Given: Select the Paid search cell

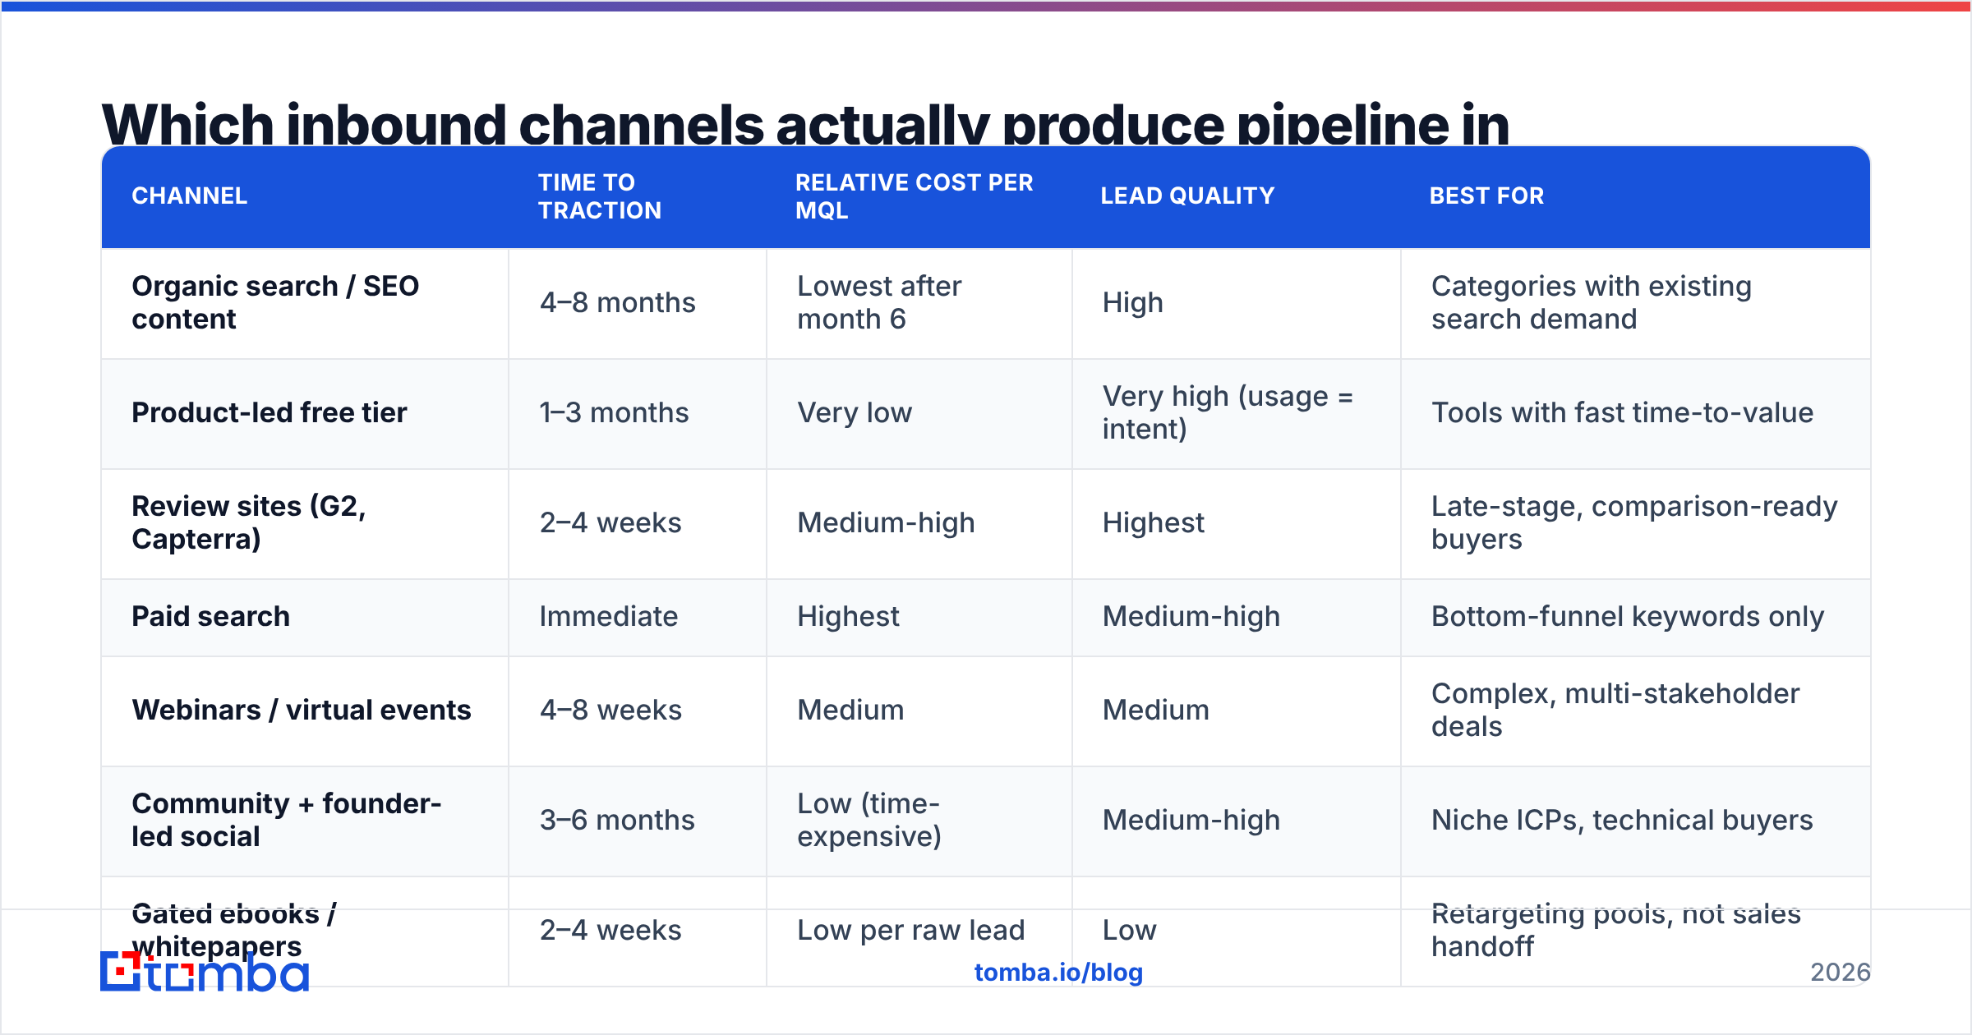Looking at the screenshot, I should click(x=305, y=617).
